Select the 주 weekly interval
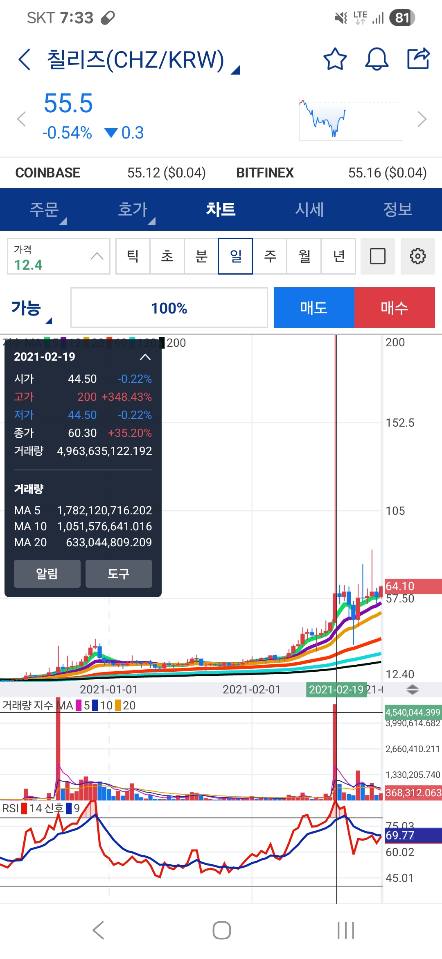The image size is (442, 959). click(270, 256)
